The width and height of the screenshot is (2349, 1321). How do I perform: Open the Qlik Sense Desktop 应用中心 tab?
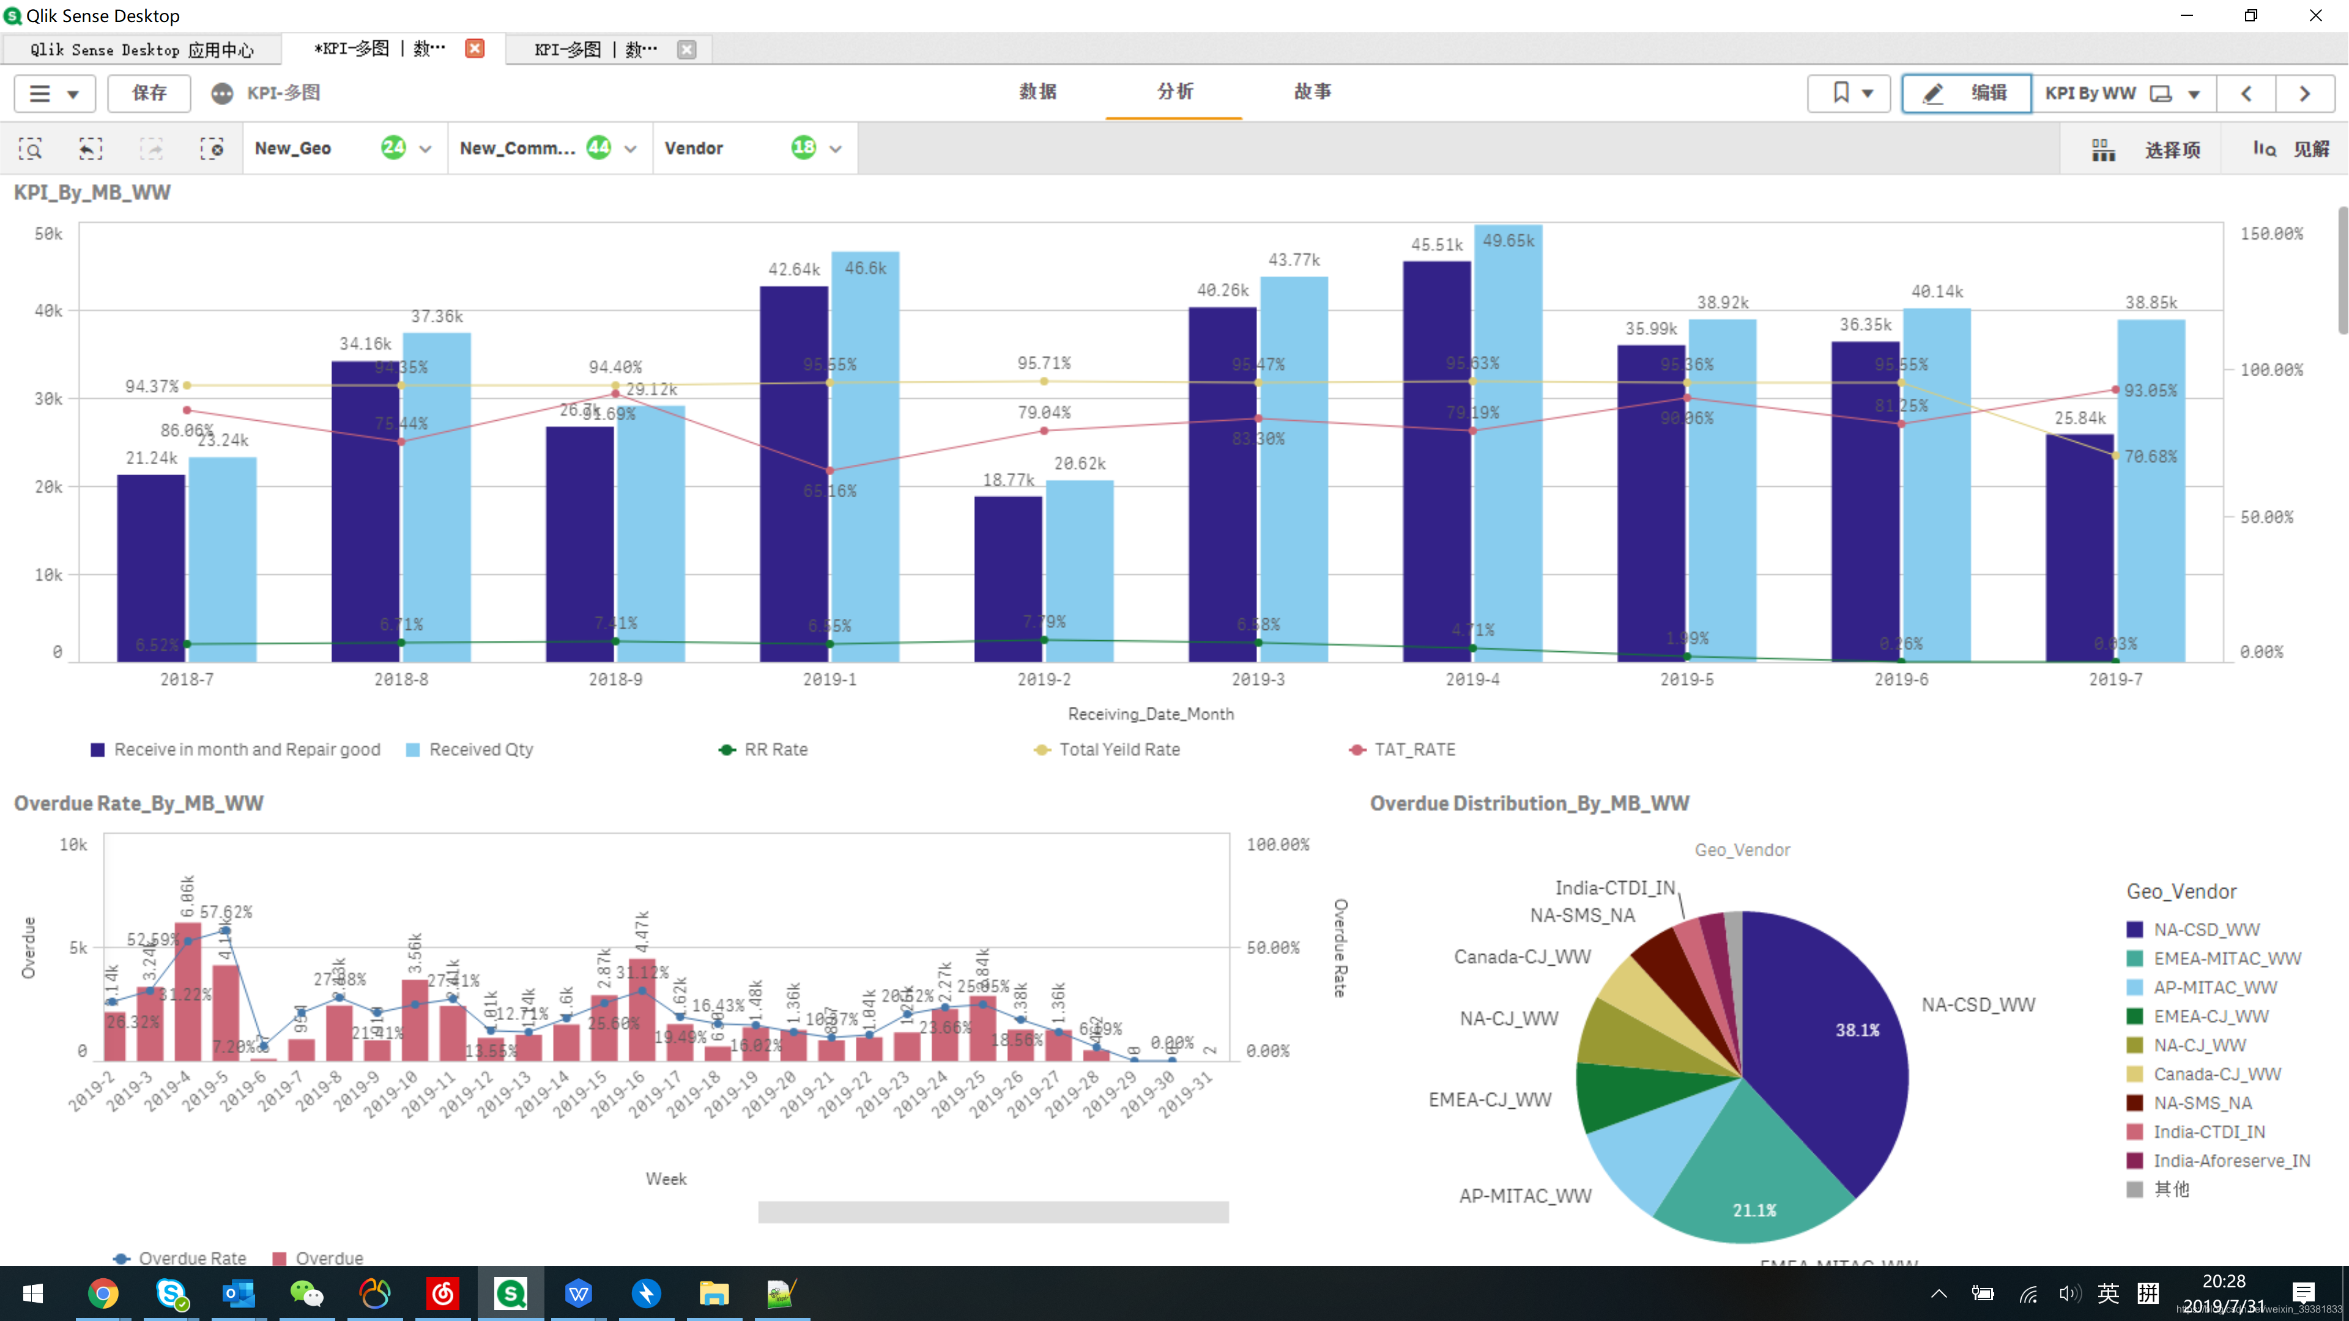coord(141,49)
